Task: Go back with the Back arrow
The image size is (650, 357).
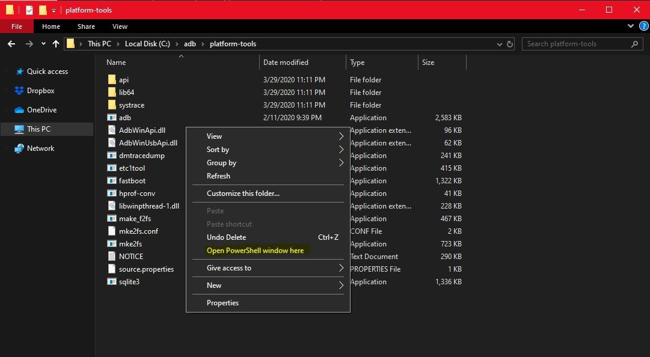Action: 11,44
